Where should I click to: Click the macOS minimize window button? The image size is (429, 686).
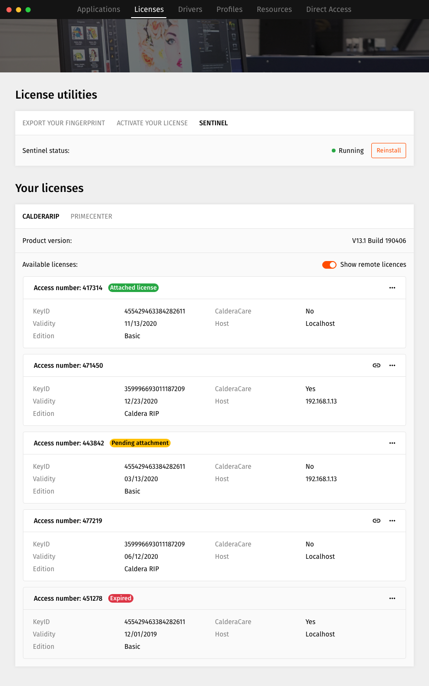(x=19, y=10)
